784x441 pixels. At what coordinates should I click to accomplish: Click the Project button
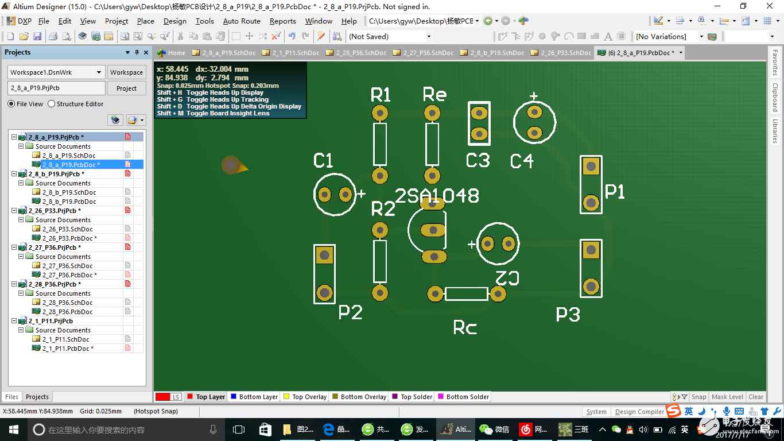click(126, 88)
